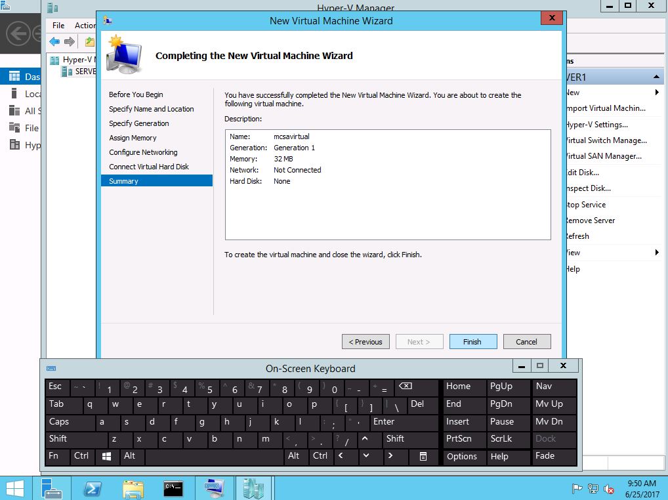668x500 pixels.
Task: Cancel the New Virtual Machine Wizard
Action: tap(526, 342)
